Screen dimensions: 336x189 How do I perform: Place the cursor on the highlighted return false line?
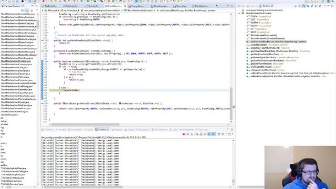point(71,90)
